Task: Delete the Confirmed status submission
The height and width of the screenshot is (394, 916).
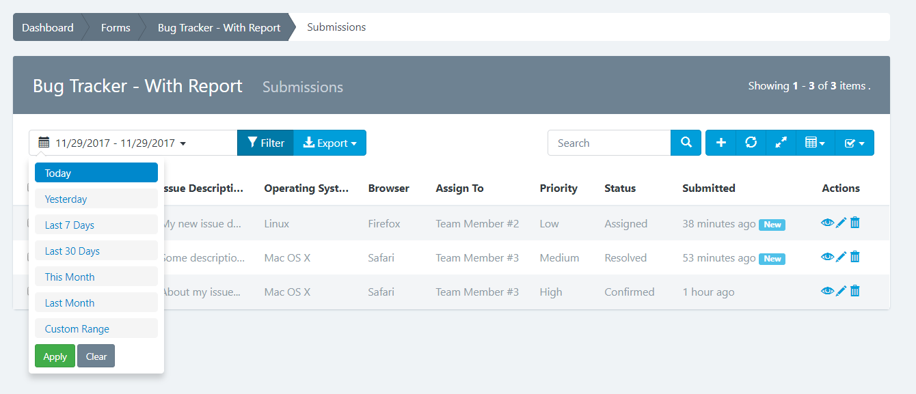Action: [854, 291]
